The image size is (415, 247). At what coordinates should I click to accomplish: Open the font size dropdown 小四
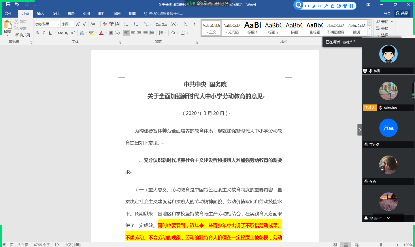click(x=72, y=24)
